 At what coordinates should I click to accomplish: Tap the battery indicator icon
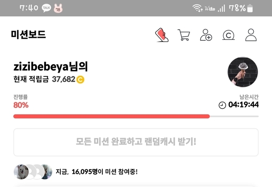coord(250,8)
